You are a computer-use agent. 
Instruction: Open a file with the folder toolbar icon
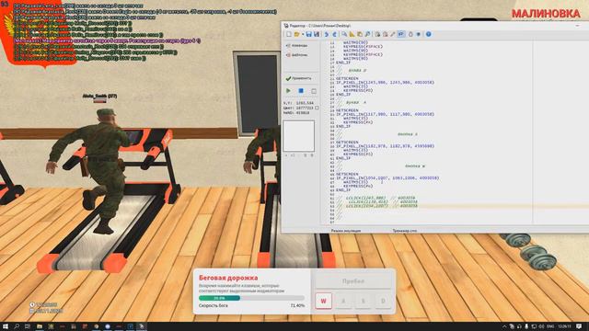pos(296,34)
